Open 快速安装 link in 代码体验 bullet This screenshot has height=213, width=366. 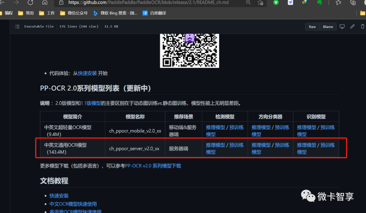87,73
